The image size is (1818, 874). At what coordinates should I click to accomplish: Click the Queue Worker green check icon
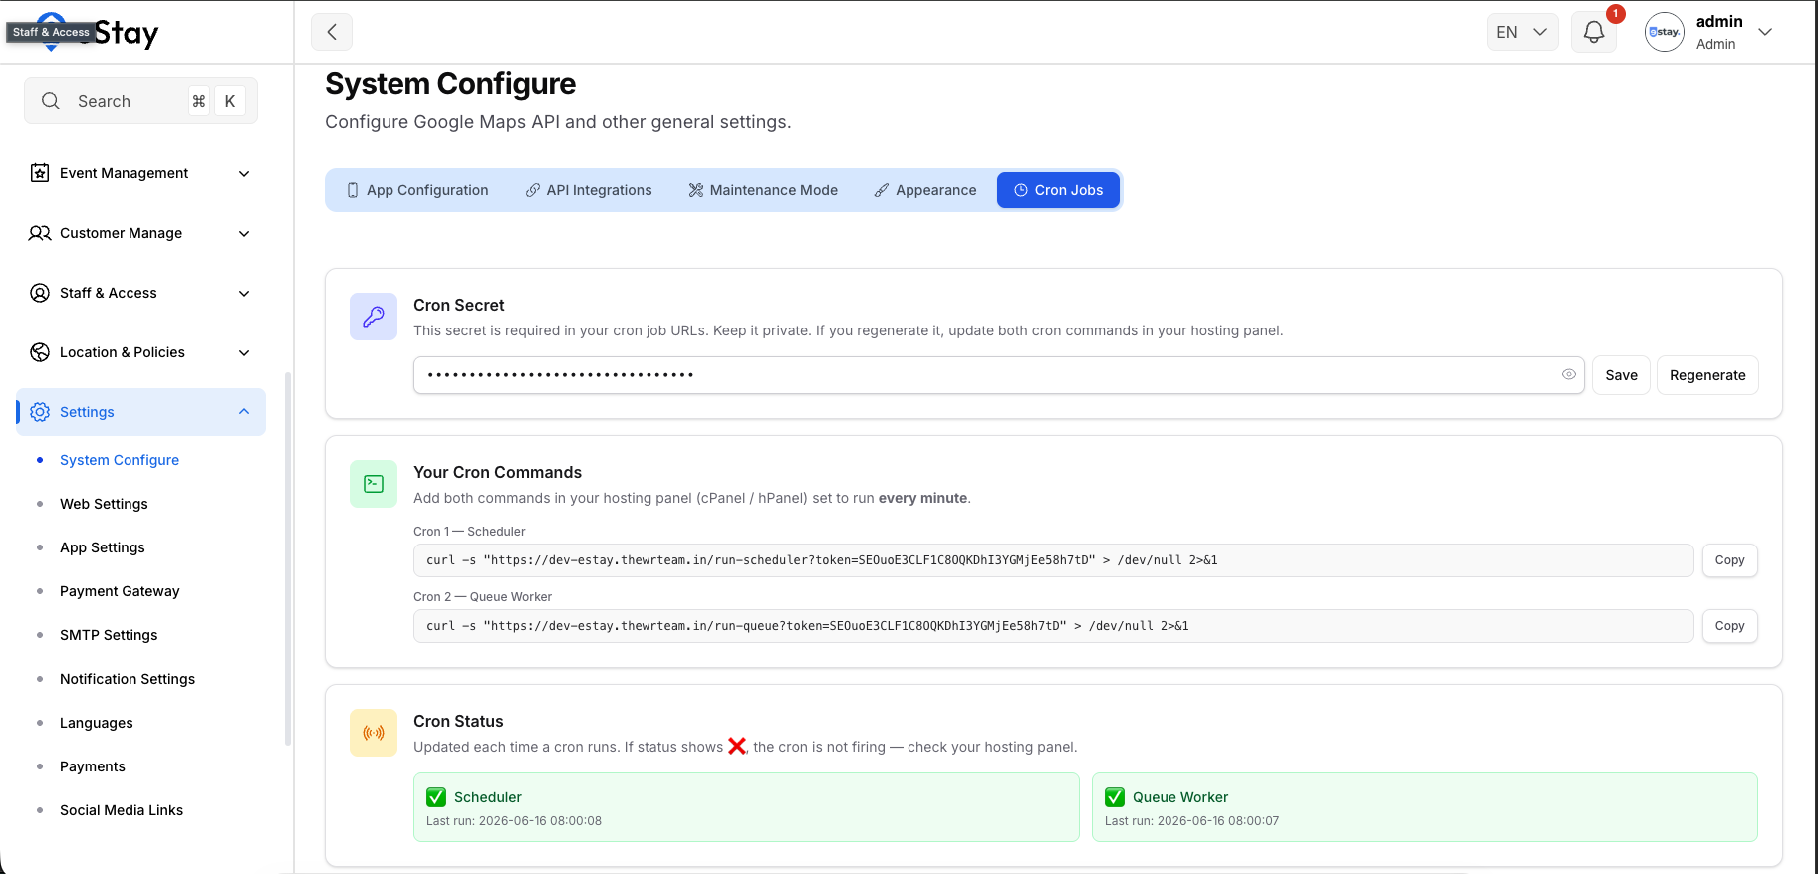click(x=1115, y=797)
